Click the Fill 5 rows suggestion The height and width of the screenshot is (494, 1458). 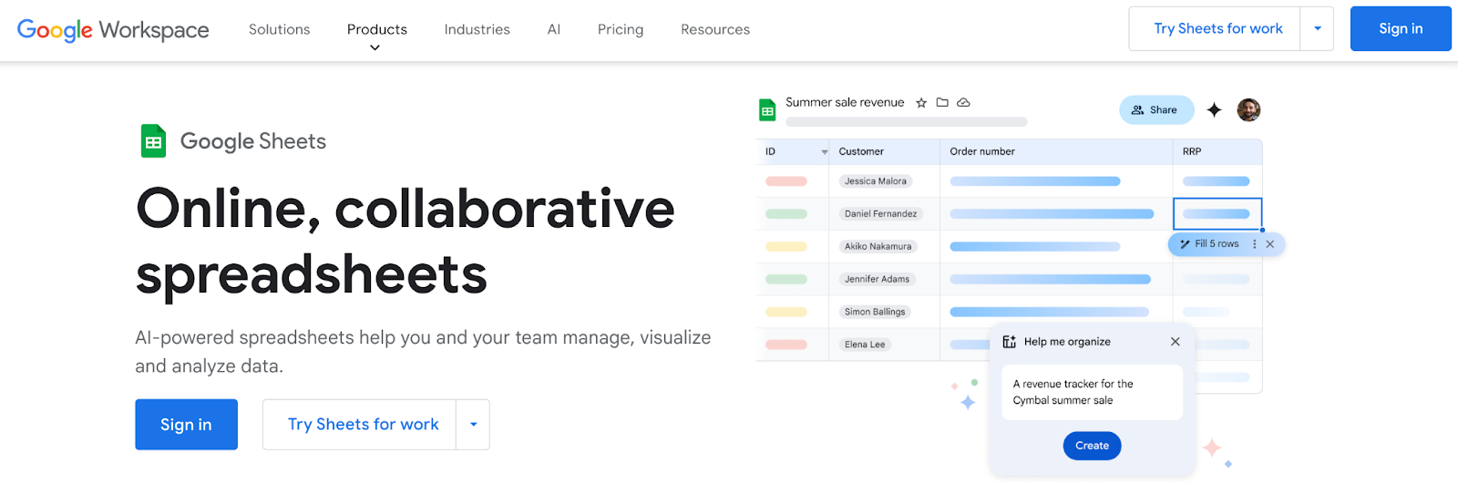[1217, 244]
